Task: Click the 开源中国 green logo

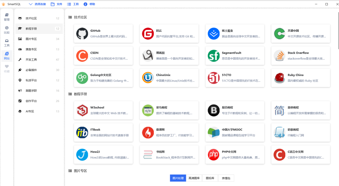Action: 279,34
